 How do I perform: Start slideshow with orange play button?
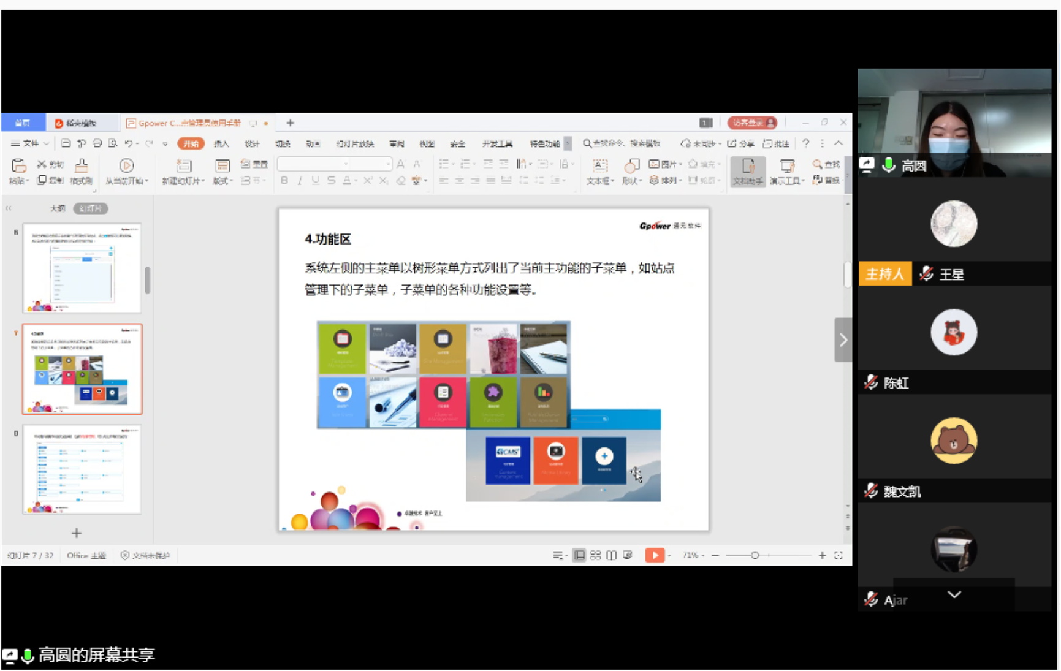coord(654,555)
